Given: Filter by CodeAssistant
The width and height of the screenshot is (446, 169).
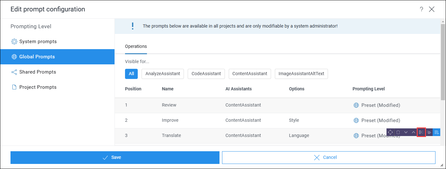Looking at the screenshot, I should (206, 74).
